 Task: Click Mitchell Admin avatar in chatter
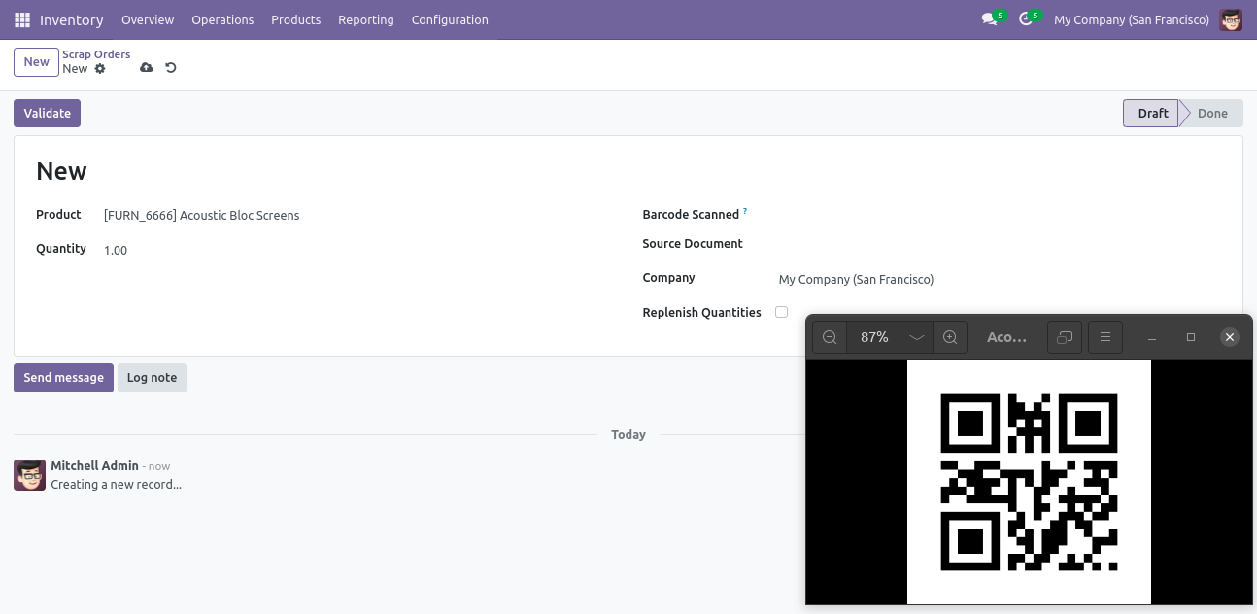click(x=29, y=475)
